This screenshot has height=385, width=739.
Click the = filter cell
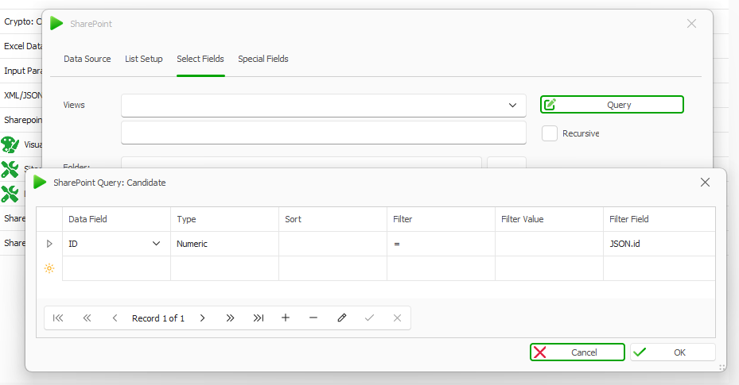click(x=441, y=244)
